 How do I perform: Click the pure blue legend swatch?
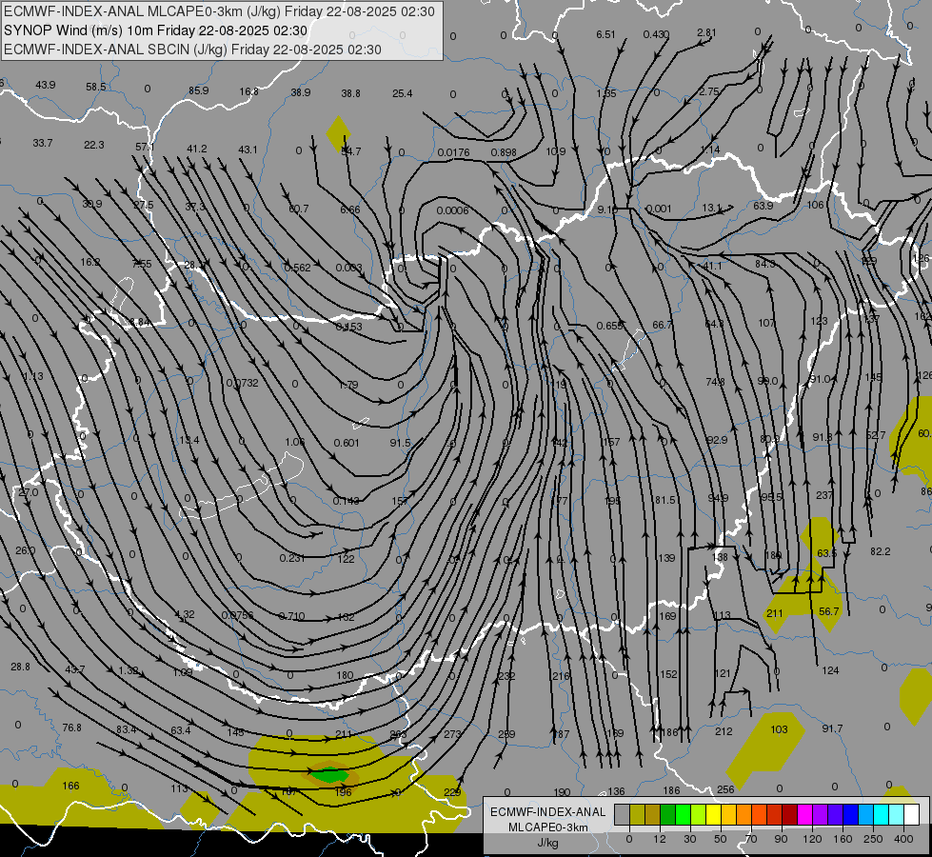coord(850,815)
